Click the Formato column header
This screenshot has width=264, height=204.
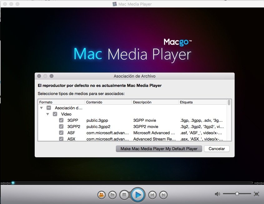click(x=62, y=102)
